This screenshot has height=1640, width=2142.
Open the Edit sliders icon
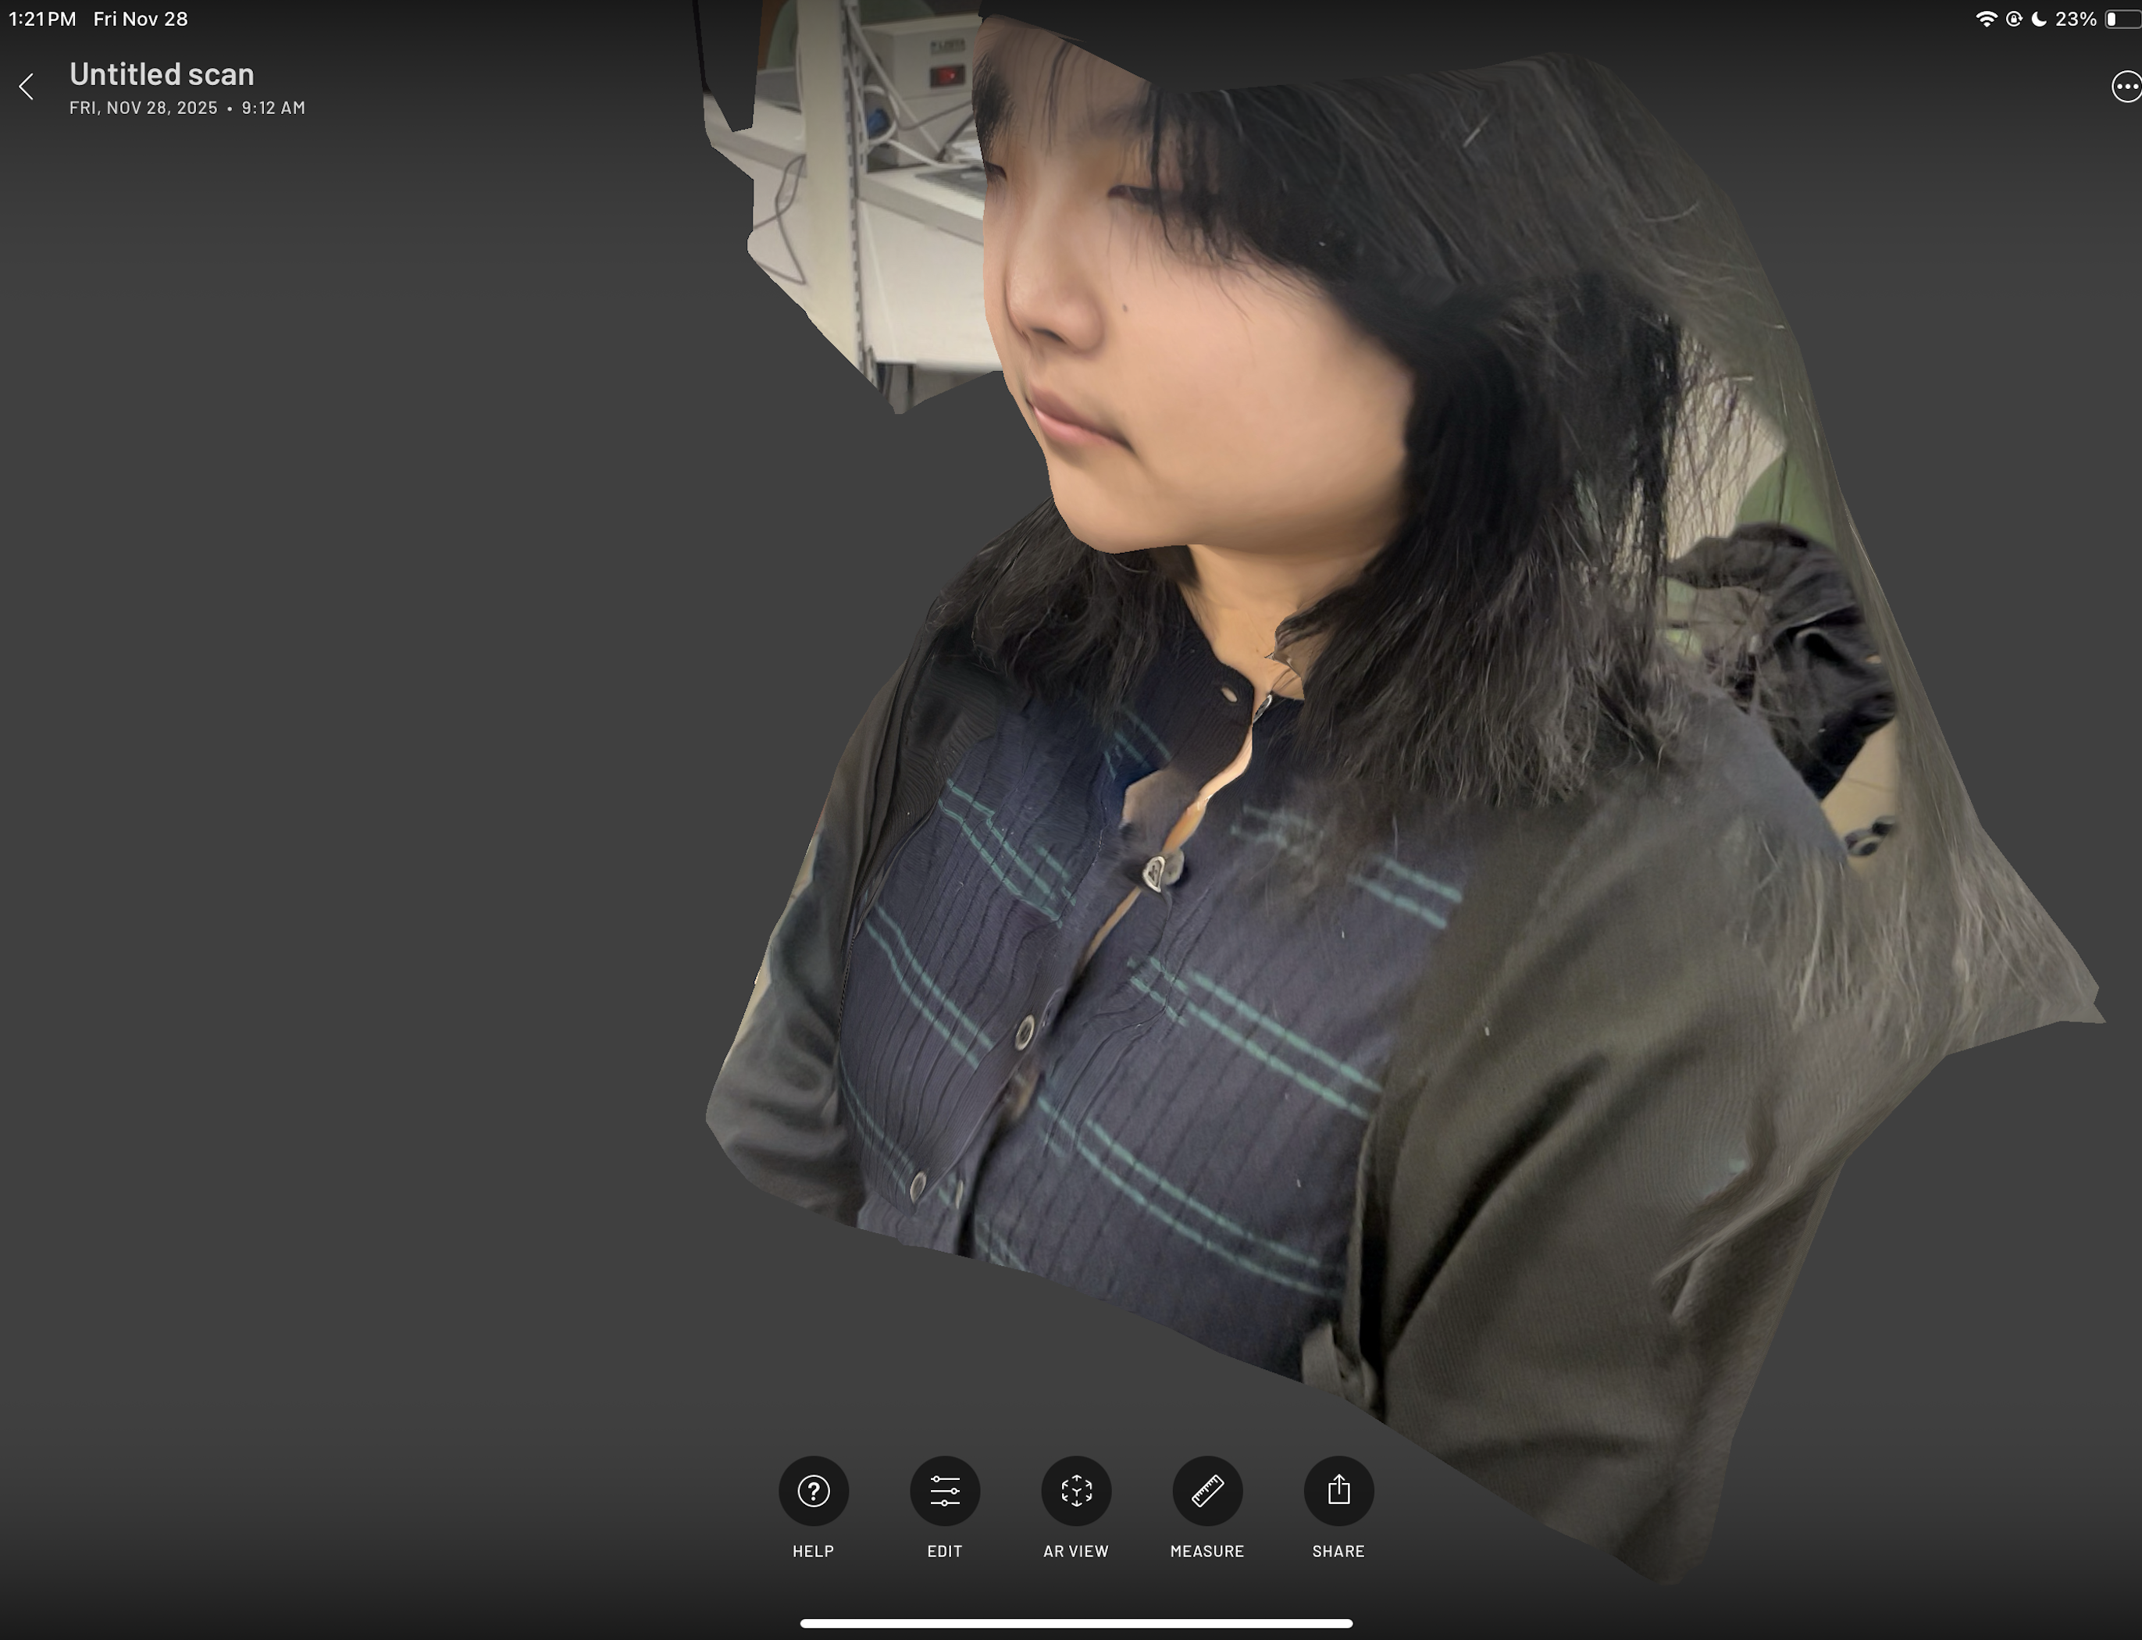point(945,1491)
